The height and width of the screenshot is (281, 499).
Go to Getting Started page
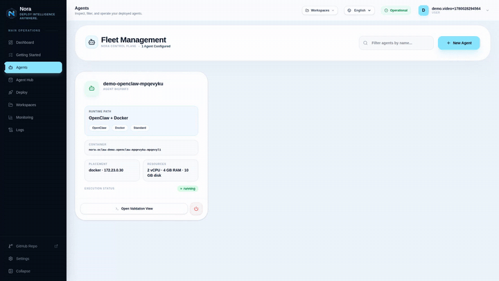click(x=33, y=55)
